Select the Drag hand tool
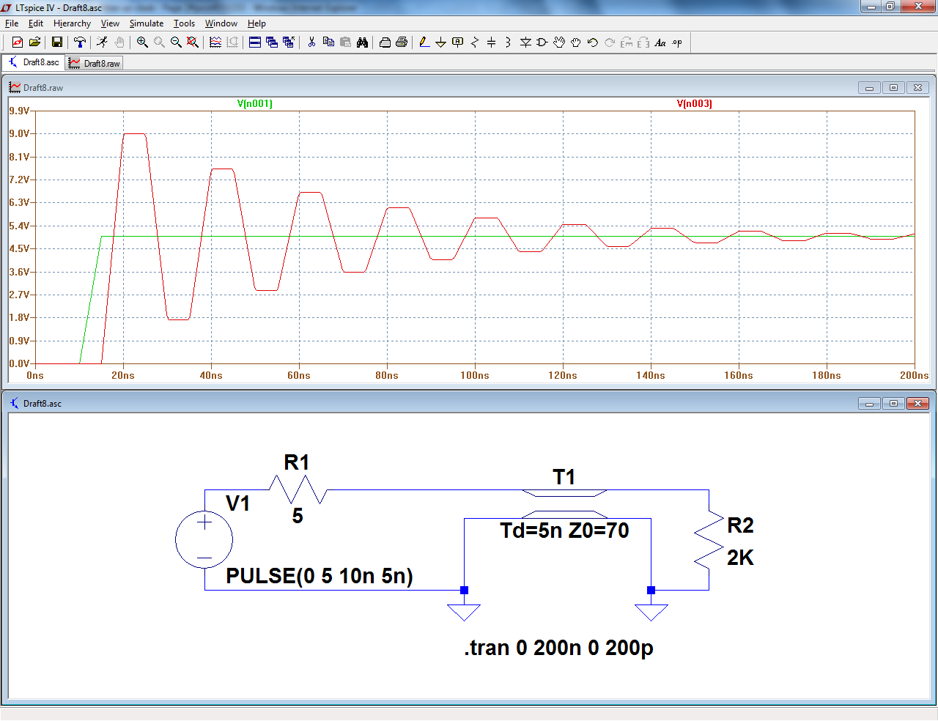This screenshot has height=721, width=938. pos(576,42)
